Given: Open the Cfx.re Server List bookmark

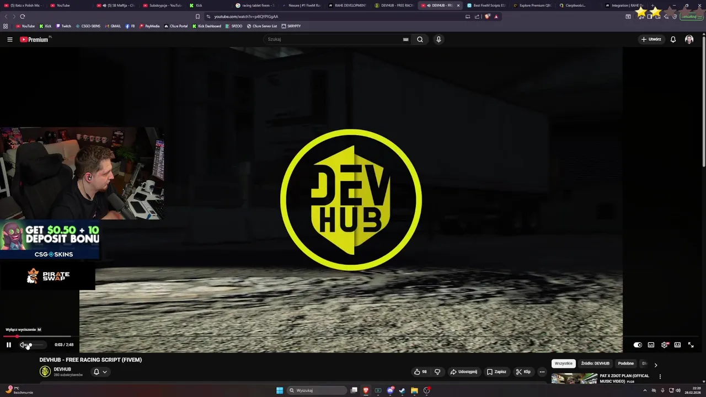Looking at the screenshot, I should click(262, 26).
